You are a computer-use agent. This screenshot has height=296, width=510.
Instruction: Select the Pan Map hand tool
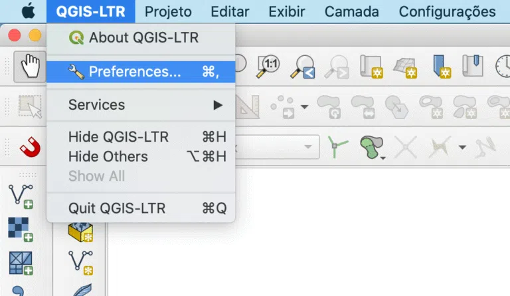coord(30,66)
